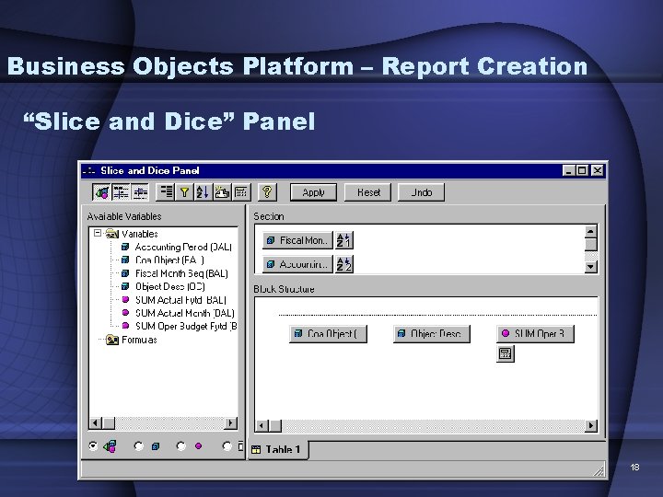Click variables list left scroll arrow
Viewport: 663px width, 497px height.
pos(95,423)
